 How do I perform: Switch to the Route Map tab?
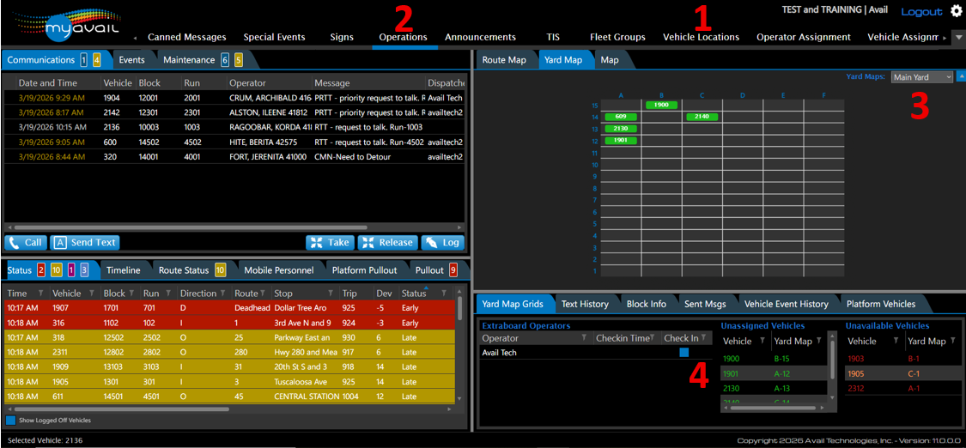(504, 60)
